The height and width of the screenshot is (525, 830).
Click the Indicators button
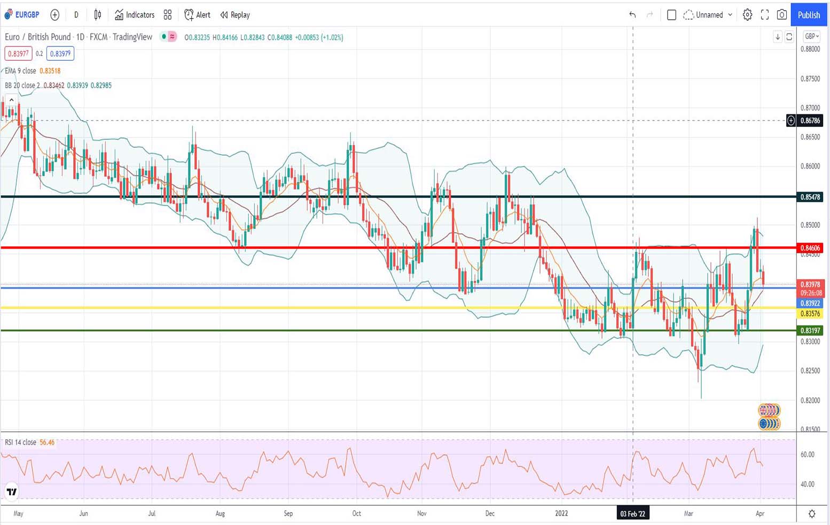(x=135, y=15)
